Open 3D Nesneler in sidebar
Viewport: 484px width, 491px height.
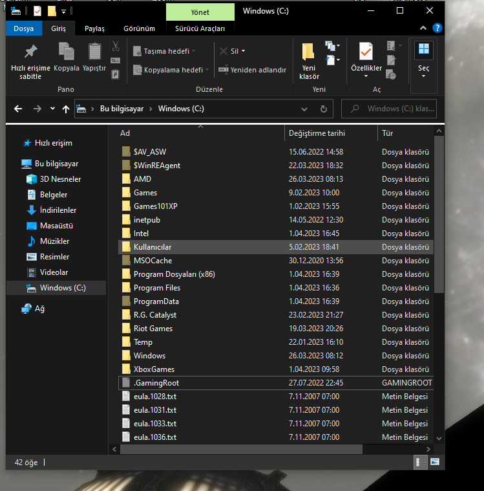(60, 179)
